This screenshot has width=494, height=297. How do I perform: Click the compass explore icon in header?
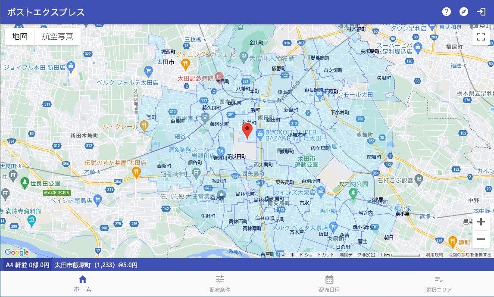tap(464, 12)
